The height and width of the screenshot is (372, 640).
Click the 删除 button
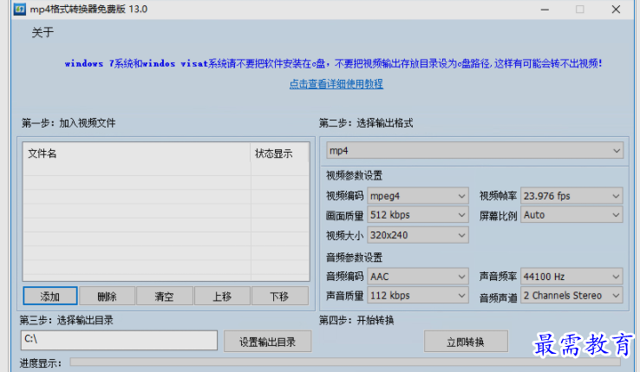tap(107, 296)
